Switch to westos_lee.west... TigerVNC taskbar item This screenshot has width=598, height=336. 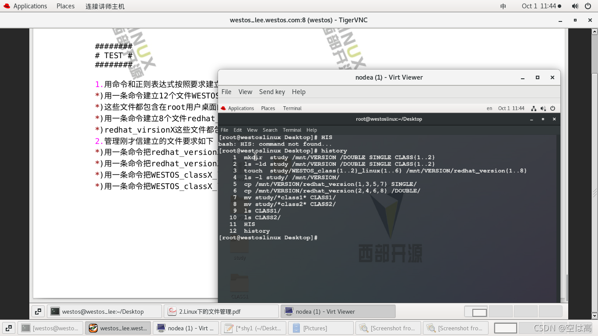pos(118,328)
